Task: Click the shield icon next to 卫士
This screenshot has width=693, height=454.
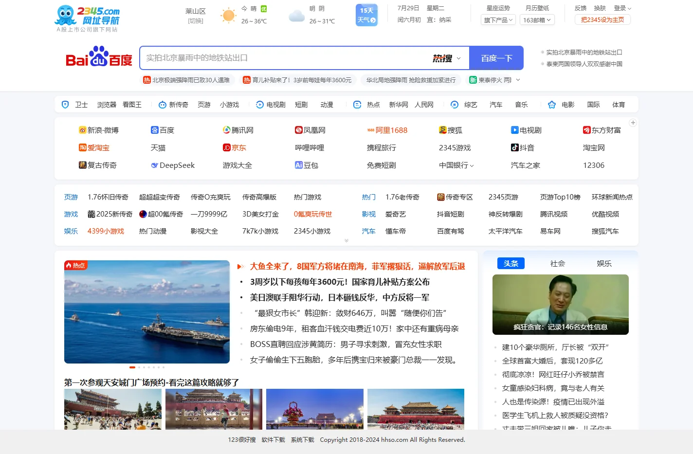Action: point(65,105)
